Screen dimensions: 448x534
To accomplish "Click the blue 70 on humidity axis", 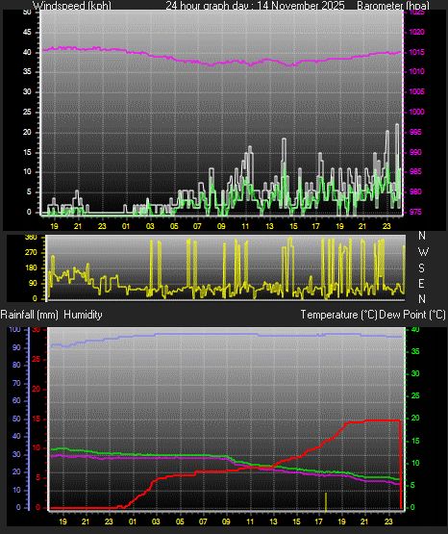I will coord(16,383).
